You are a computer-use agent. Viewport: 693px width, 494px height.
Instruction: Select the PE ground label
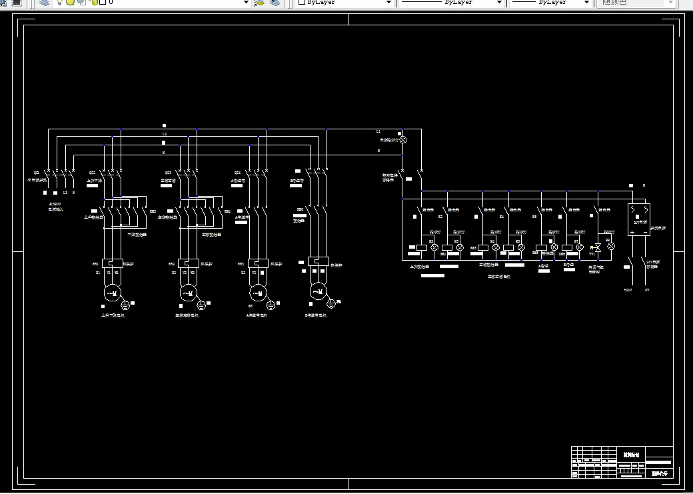click(339, 301)
